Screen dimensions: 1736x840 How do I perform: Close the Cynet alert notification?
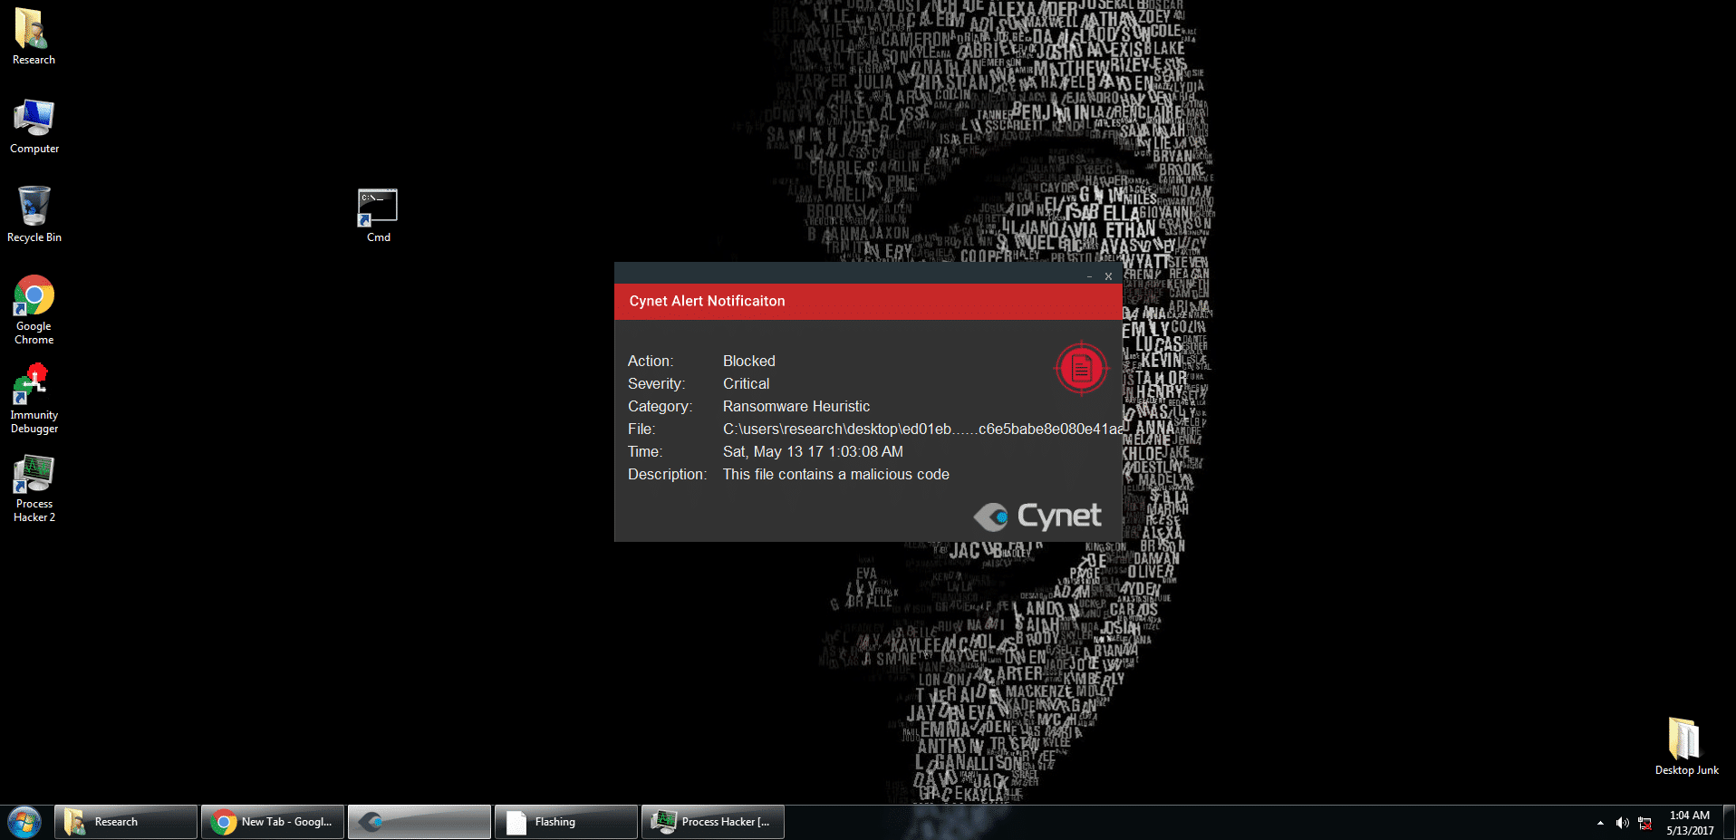tap(1108, 276)
